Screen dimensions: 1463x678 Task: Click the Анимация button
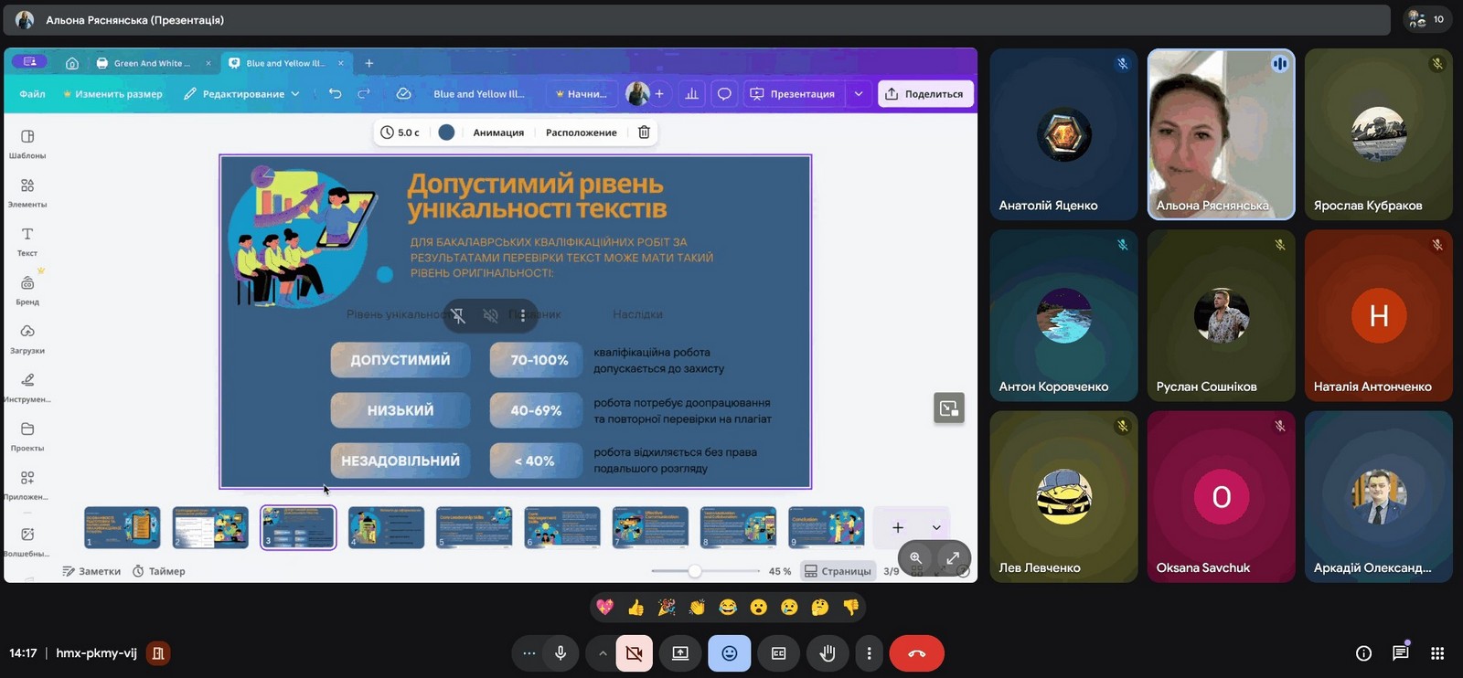tap(498, 132)
